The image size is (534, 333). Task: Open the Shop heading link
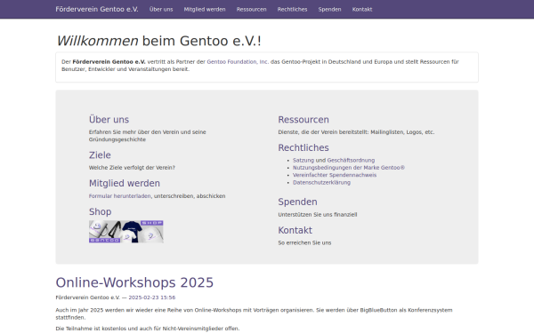100,211
